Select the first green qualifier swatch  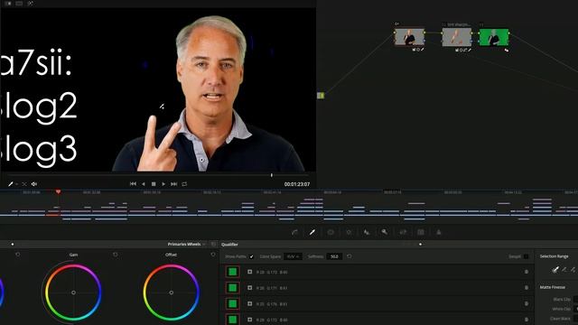[233, 272]
